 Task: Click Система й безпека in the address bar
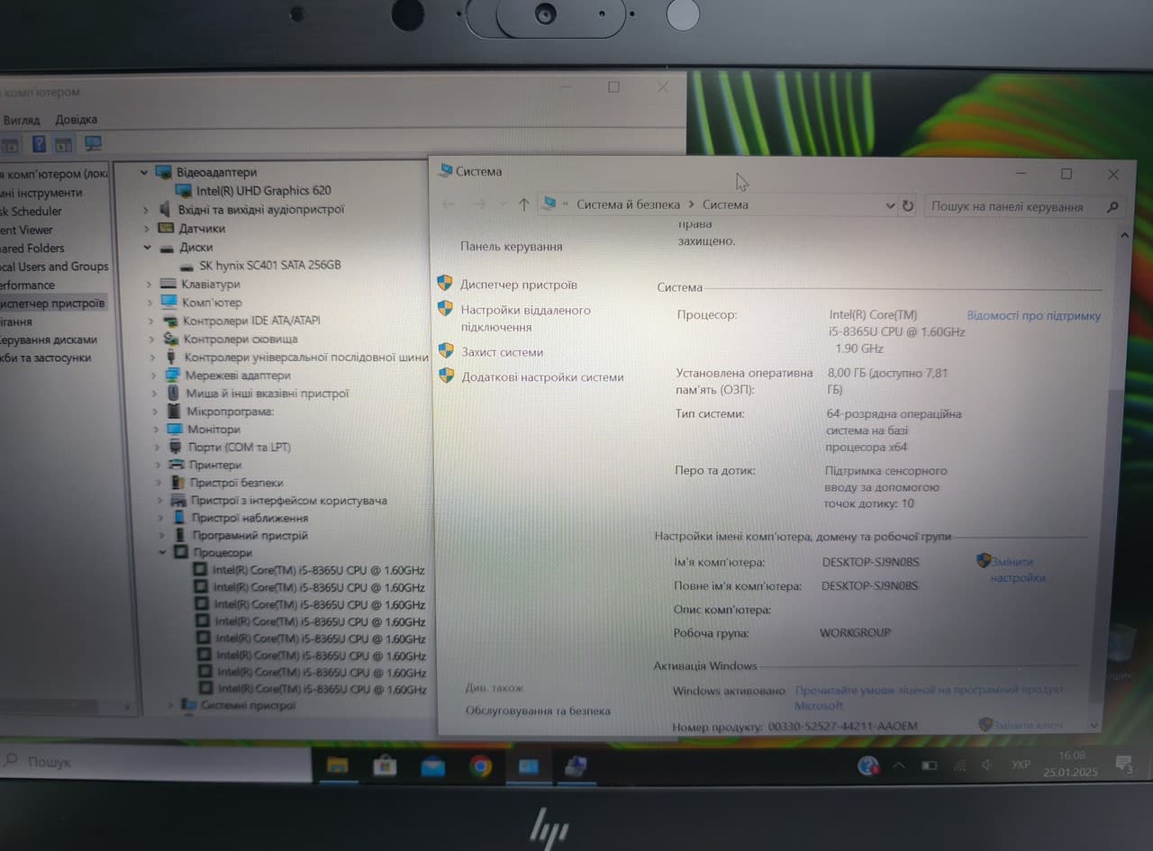tap(628, 204)
